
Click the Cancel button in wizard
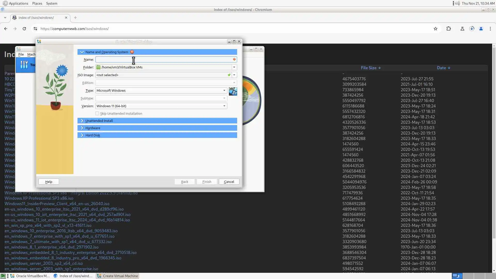point(229,182)
